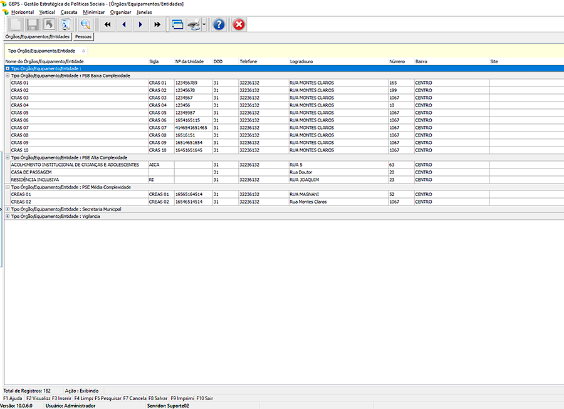The height and width of the screenshot is (409, 564).
Task: Jump to the first record
Action: click(x=107, y=24)
